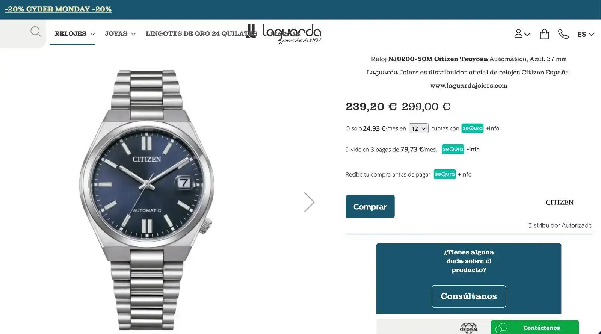This screenshot has width=601, height=334.
Task: Expand the JOYAS menu
Action: [120, 33]
